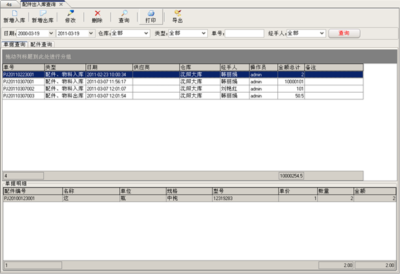Click the 查询 magnifier toolbar icon
Image resolution: width=400 pixels, height=274 pixels.
point(124,13)
